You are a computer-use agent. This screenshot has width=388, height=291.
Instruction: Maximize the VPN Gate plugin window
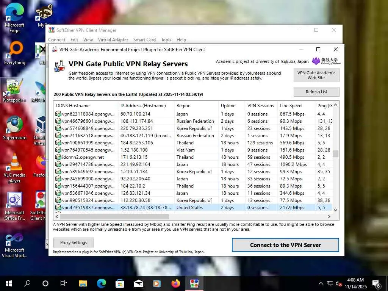click(318, 50)
